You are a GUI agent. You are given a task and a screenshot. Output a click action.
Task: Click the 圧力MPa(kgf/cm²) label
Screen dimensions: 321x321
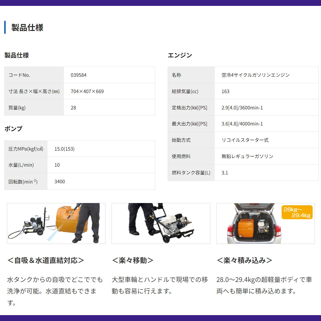pyautogui.click(x=26, y=149)
